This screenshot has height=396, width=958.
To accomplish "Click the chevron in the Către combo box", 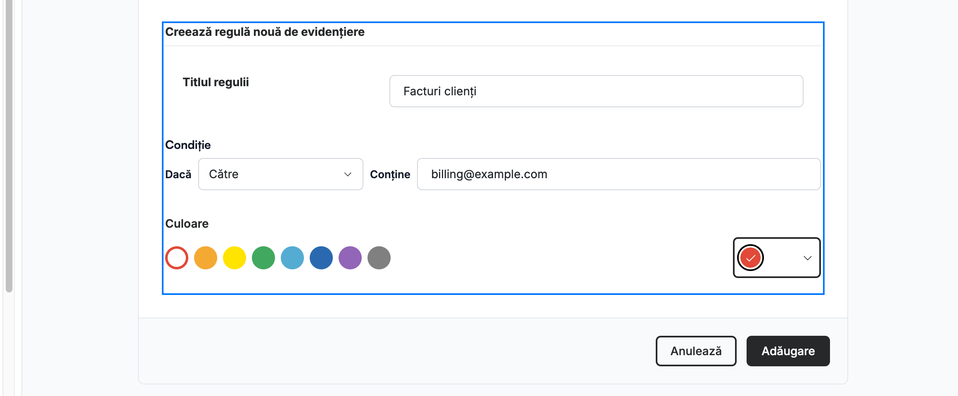I will pyautogui.click(x=348, y=174).
